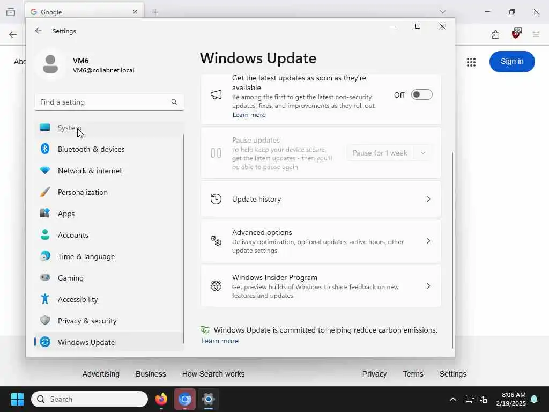
Task: Open Settings link in Google footer
Action: click(452, 374)
